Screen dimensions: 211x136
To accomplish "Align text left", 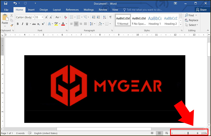I will coord(71,24).
